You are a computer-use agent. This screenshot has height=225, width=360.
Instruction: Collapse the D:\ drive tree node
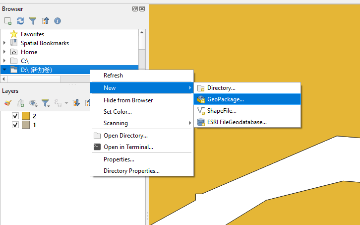pos(4,70)
